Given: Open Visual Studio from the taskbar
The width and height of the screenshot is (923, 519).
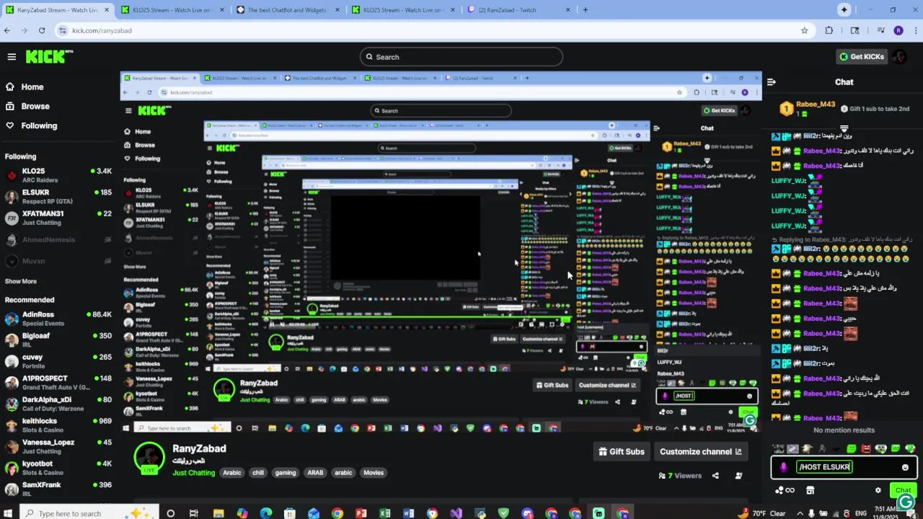Looking at the screenshot, I should tap(456, 513).
